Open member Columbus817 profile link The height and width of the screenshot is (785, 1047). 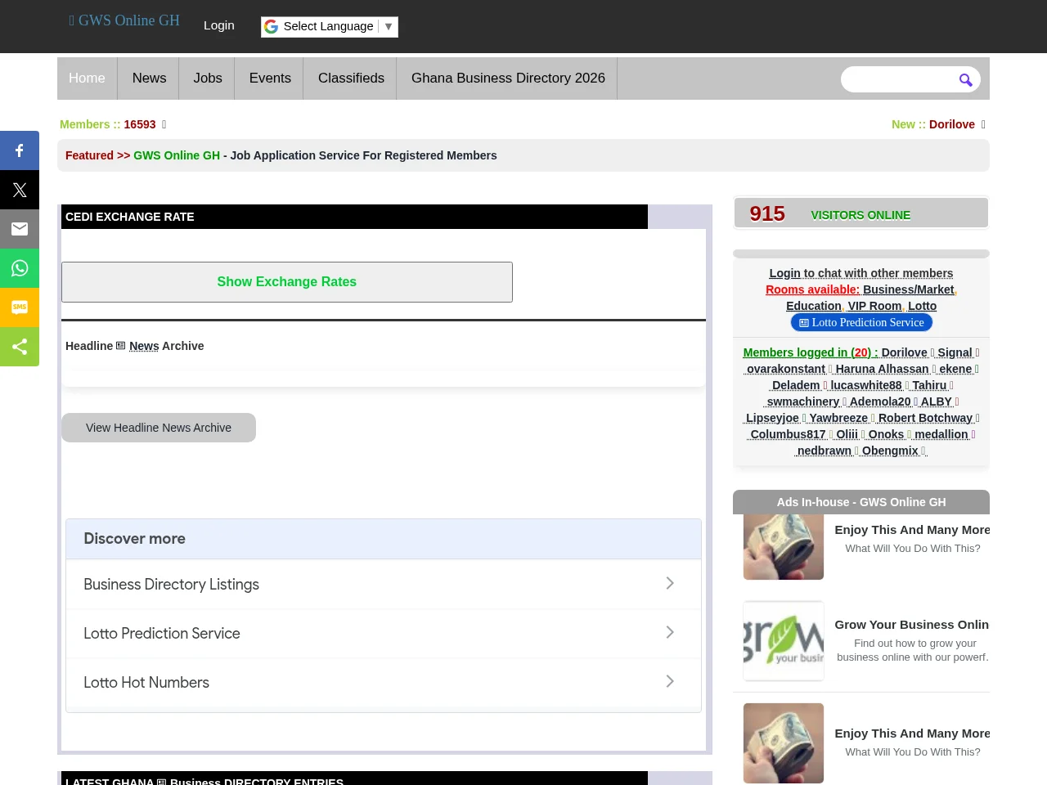coord(789,434)
